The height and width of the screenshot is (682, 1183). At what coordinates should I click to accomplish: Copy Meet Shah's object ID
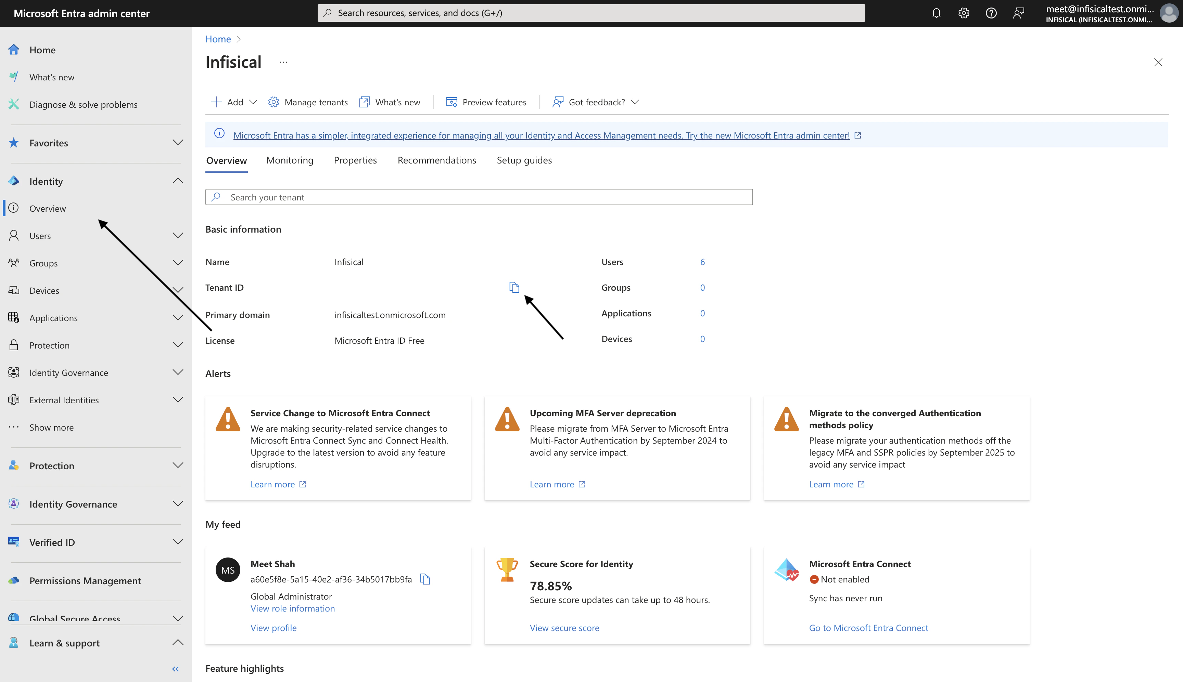click(x=425, y=579)
